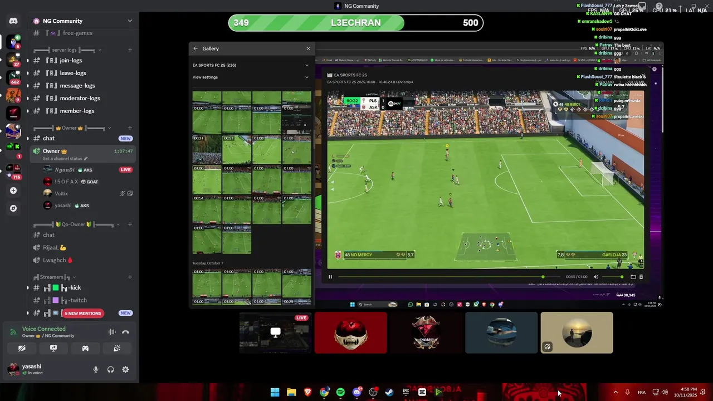Open the NG Community server dropdown
713x401 pixels.
(130, 21)
